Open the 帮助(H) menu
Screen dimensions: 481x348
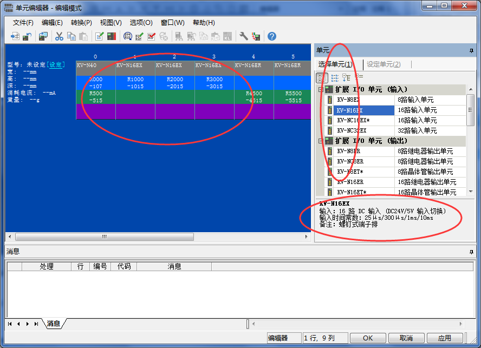tap(204, 23)
